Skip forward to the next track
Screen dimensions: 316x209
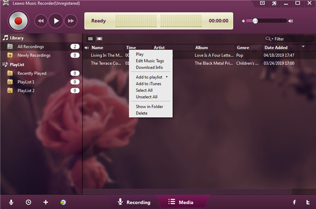(71, 21)
